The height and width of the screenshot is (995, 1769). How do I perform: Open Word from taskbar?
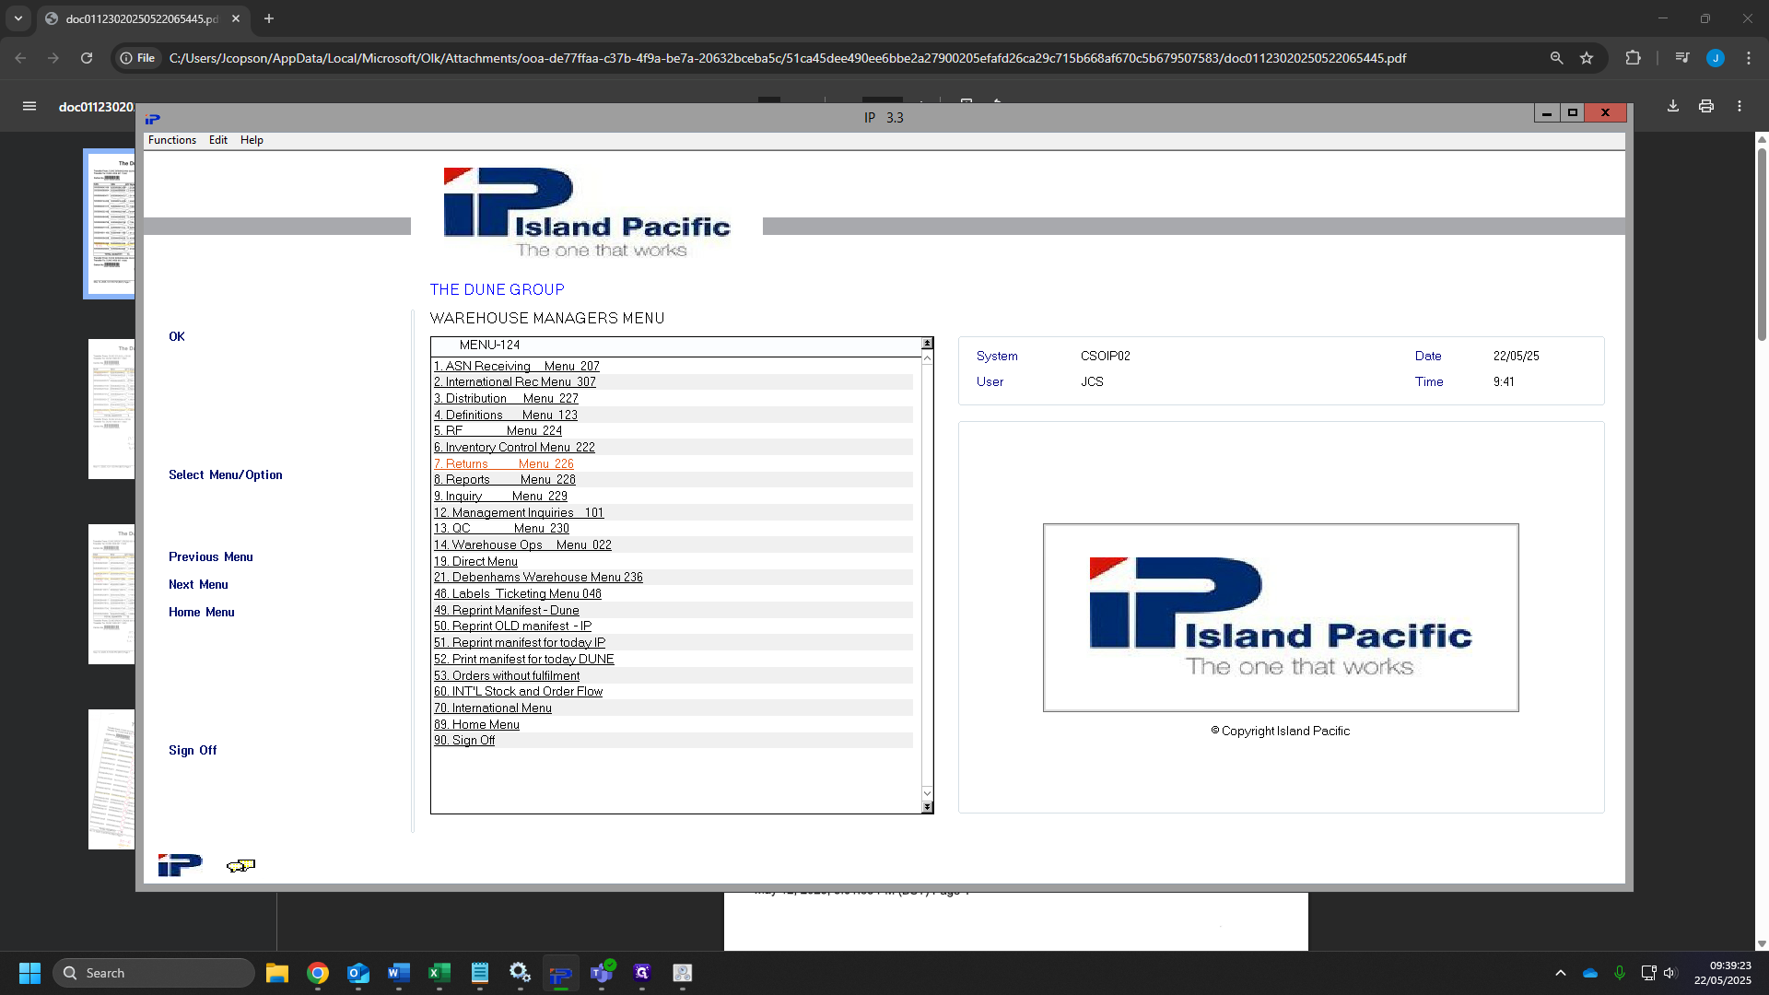point(399,973)
